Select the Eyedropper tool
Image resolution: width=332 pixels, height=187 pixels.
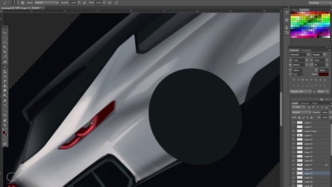(5, 57)
